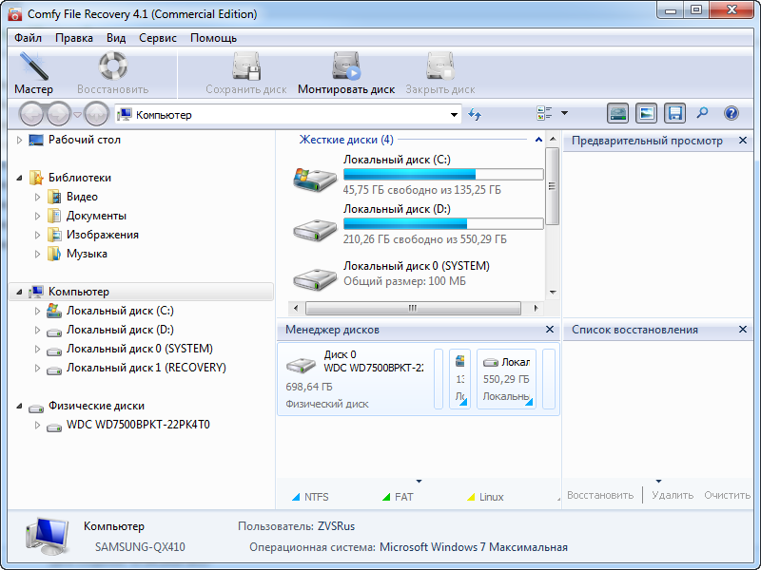Click Восстановить in the recovery list
Viewport: 761px width, 570px height.
point(600,495)
